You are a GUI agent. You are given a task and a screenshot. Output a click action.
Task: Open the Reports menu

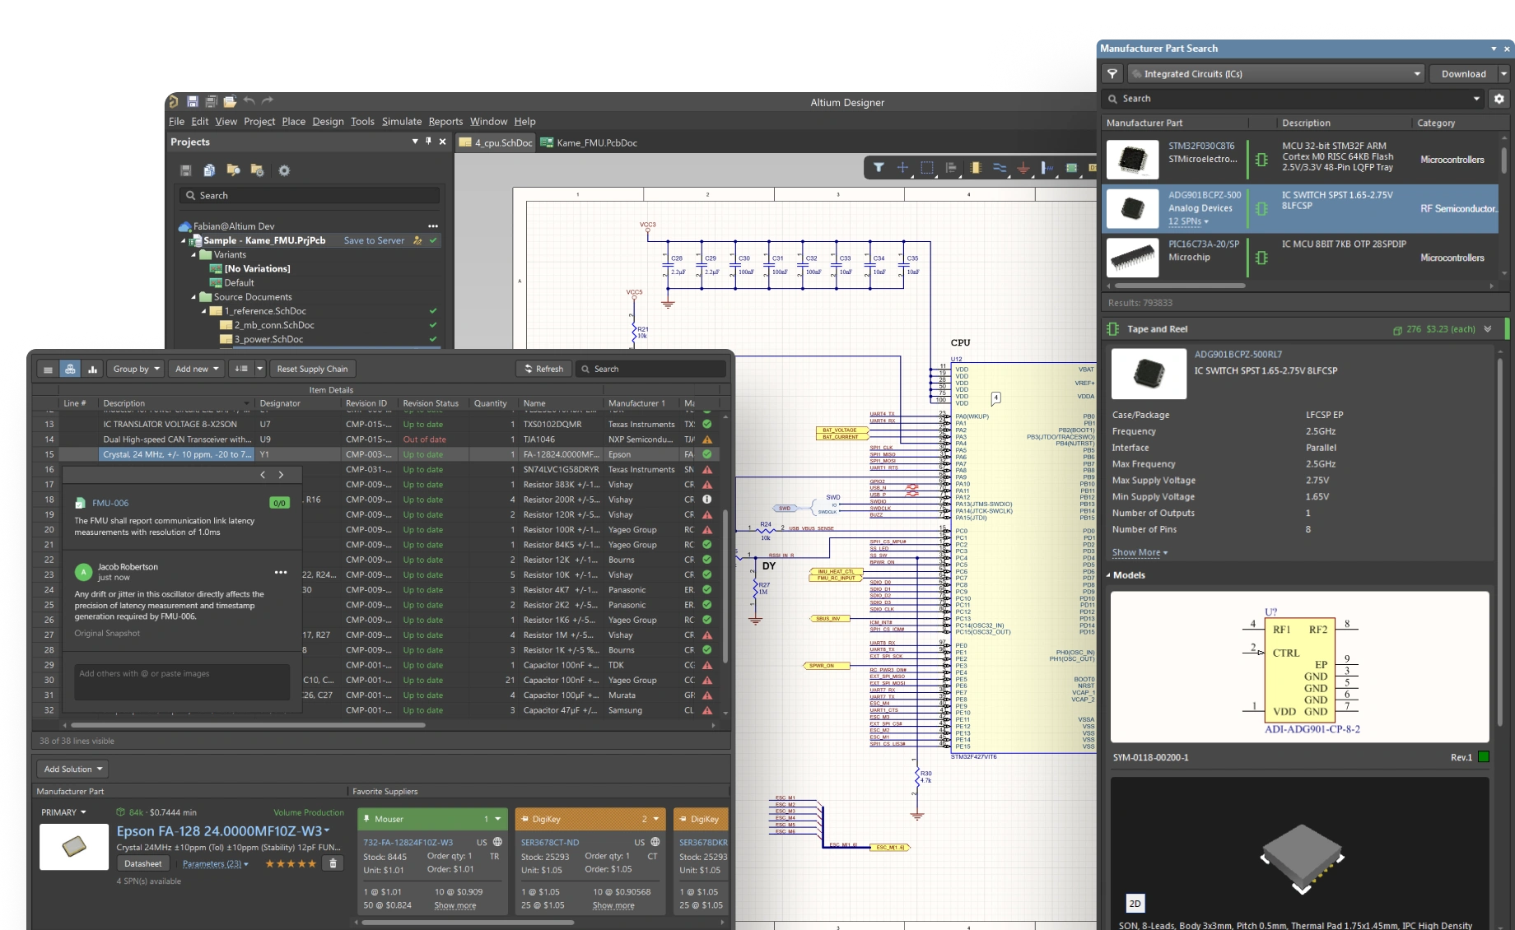pyautogui.click(x=445, y=121)
